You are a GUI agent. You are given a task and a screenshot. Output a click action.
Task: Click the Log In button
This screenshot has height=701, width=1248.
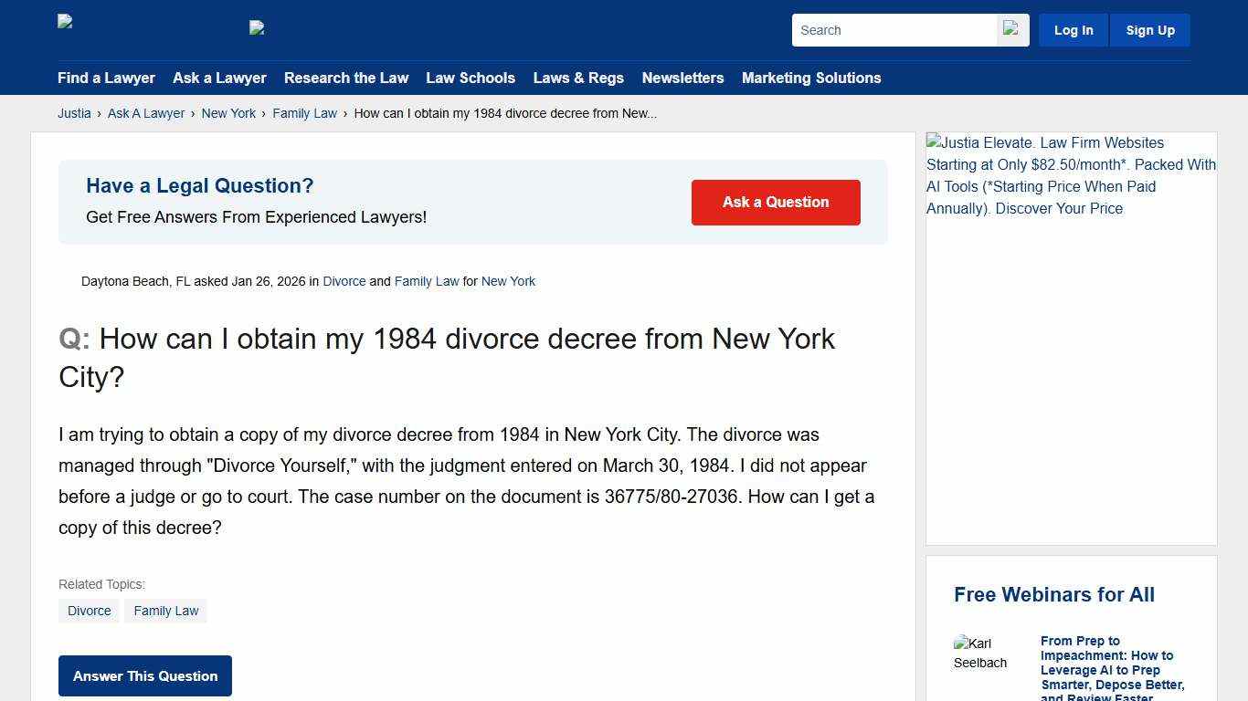[x=1073, y=29]
